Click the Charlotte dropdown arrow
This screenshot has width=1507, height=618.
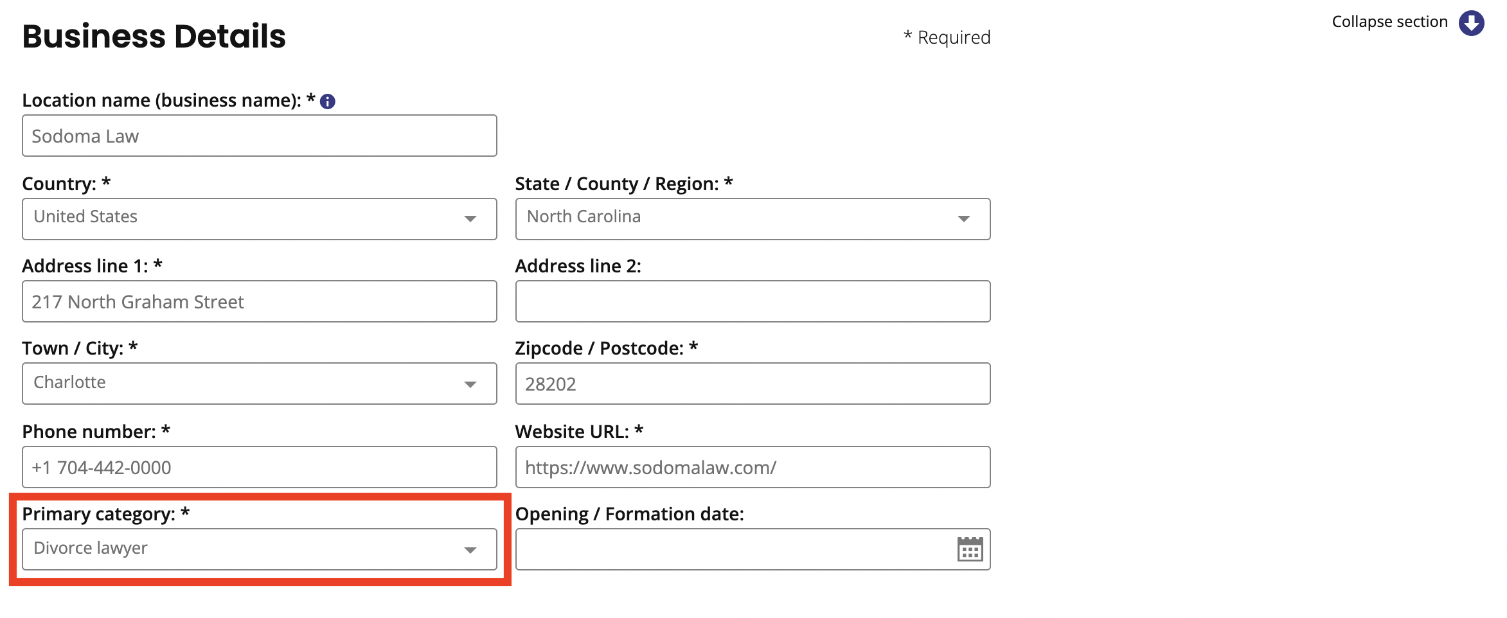click(470, 385)
